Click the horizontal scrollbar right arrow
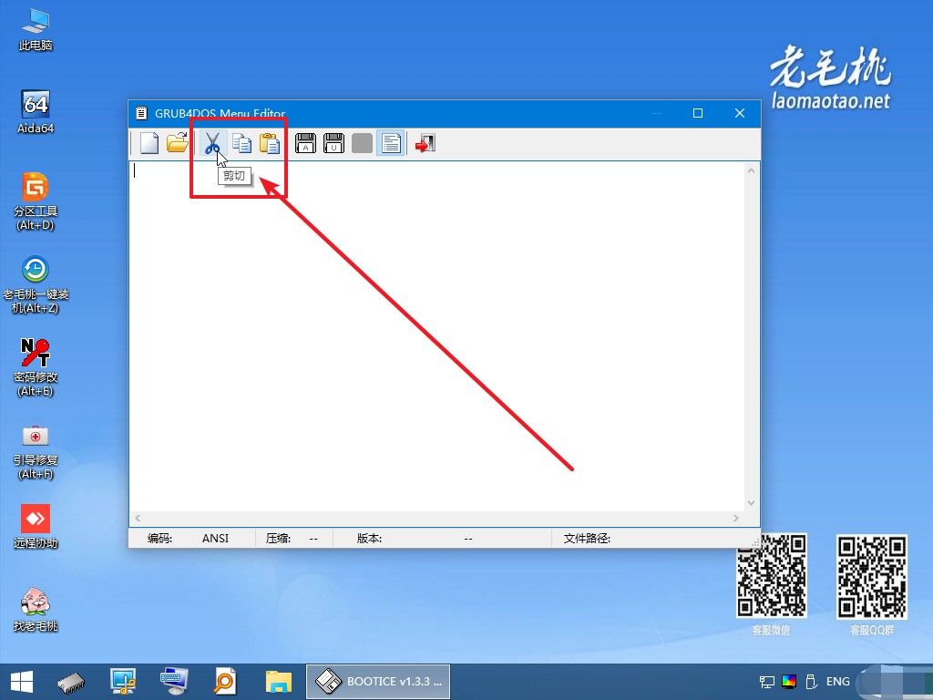The image size is (933, 700). 736,519
